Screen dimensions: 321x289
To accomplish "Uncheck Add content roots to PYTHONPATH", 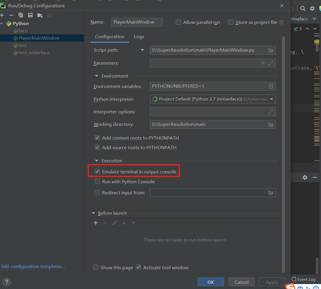I will pyautogui.click(x=97, y=138).
